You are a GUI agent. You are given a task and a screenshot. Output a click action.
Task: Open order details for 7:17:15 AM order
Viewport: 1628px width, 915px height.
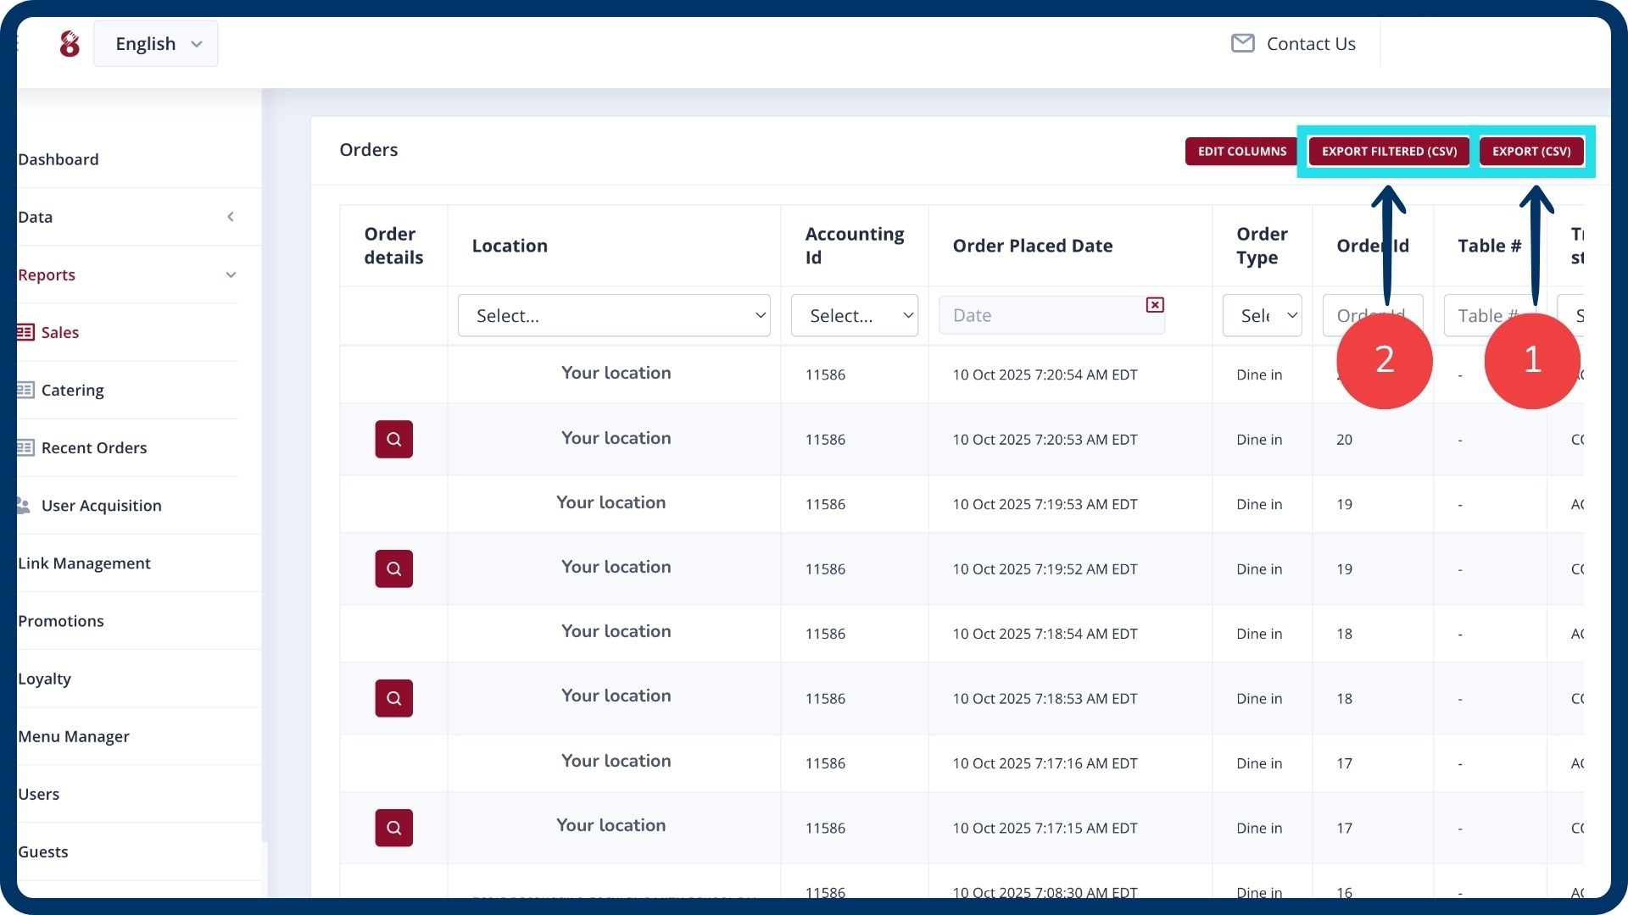pyautogui.click(x=393, y=828)
